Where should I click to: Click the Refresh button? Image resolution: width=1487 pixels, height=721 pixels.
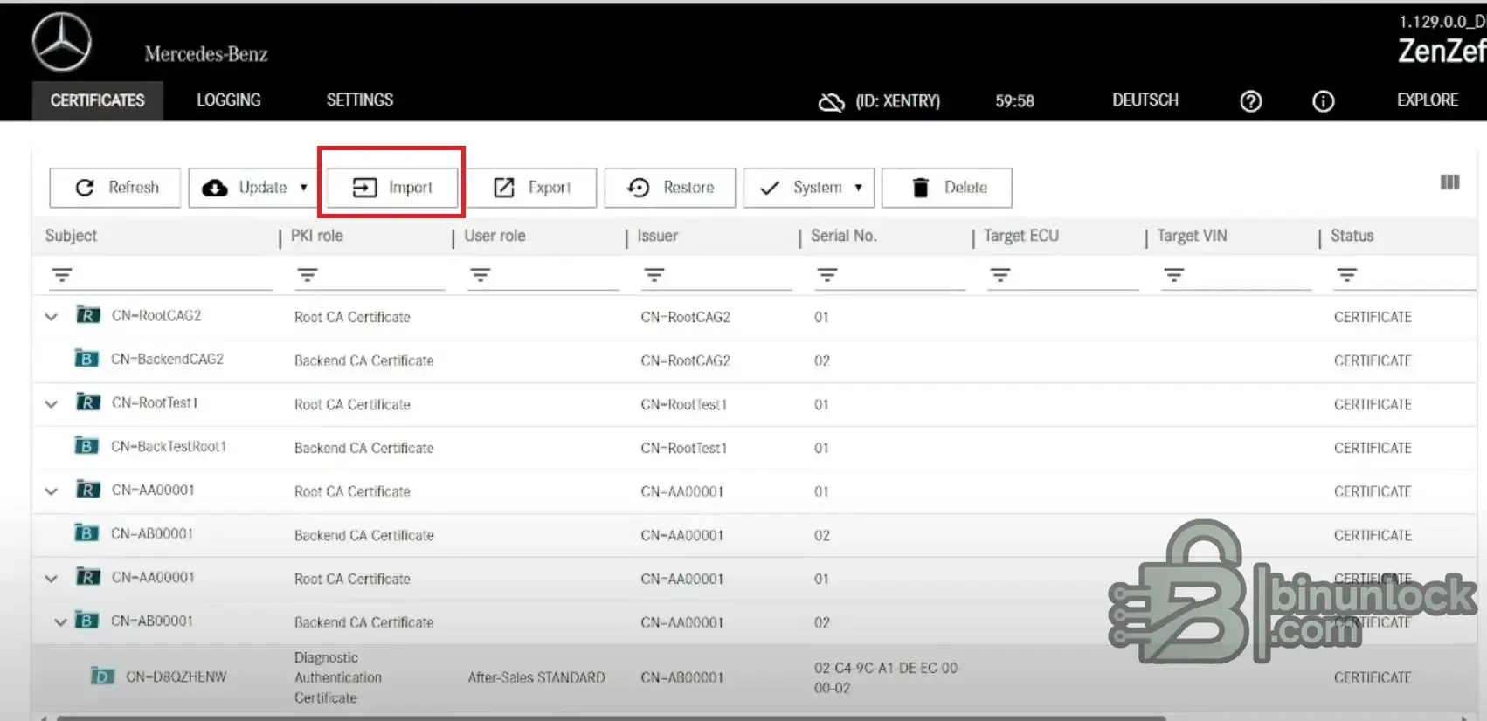(115, 188)
